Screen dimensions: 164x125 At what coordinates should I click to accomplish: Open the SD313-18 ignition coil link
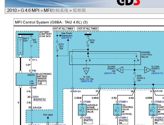pos(87,81)
